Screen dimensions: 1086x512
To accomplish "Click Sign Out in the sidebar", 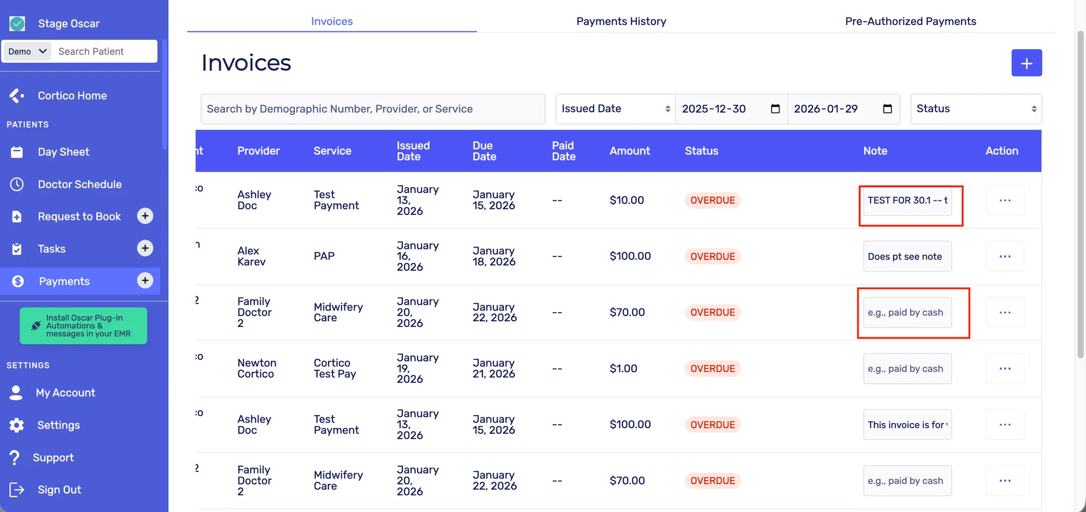I will (59, 490).
